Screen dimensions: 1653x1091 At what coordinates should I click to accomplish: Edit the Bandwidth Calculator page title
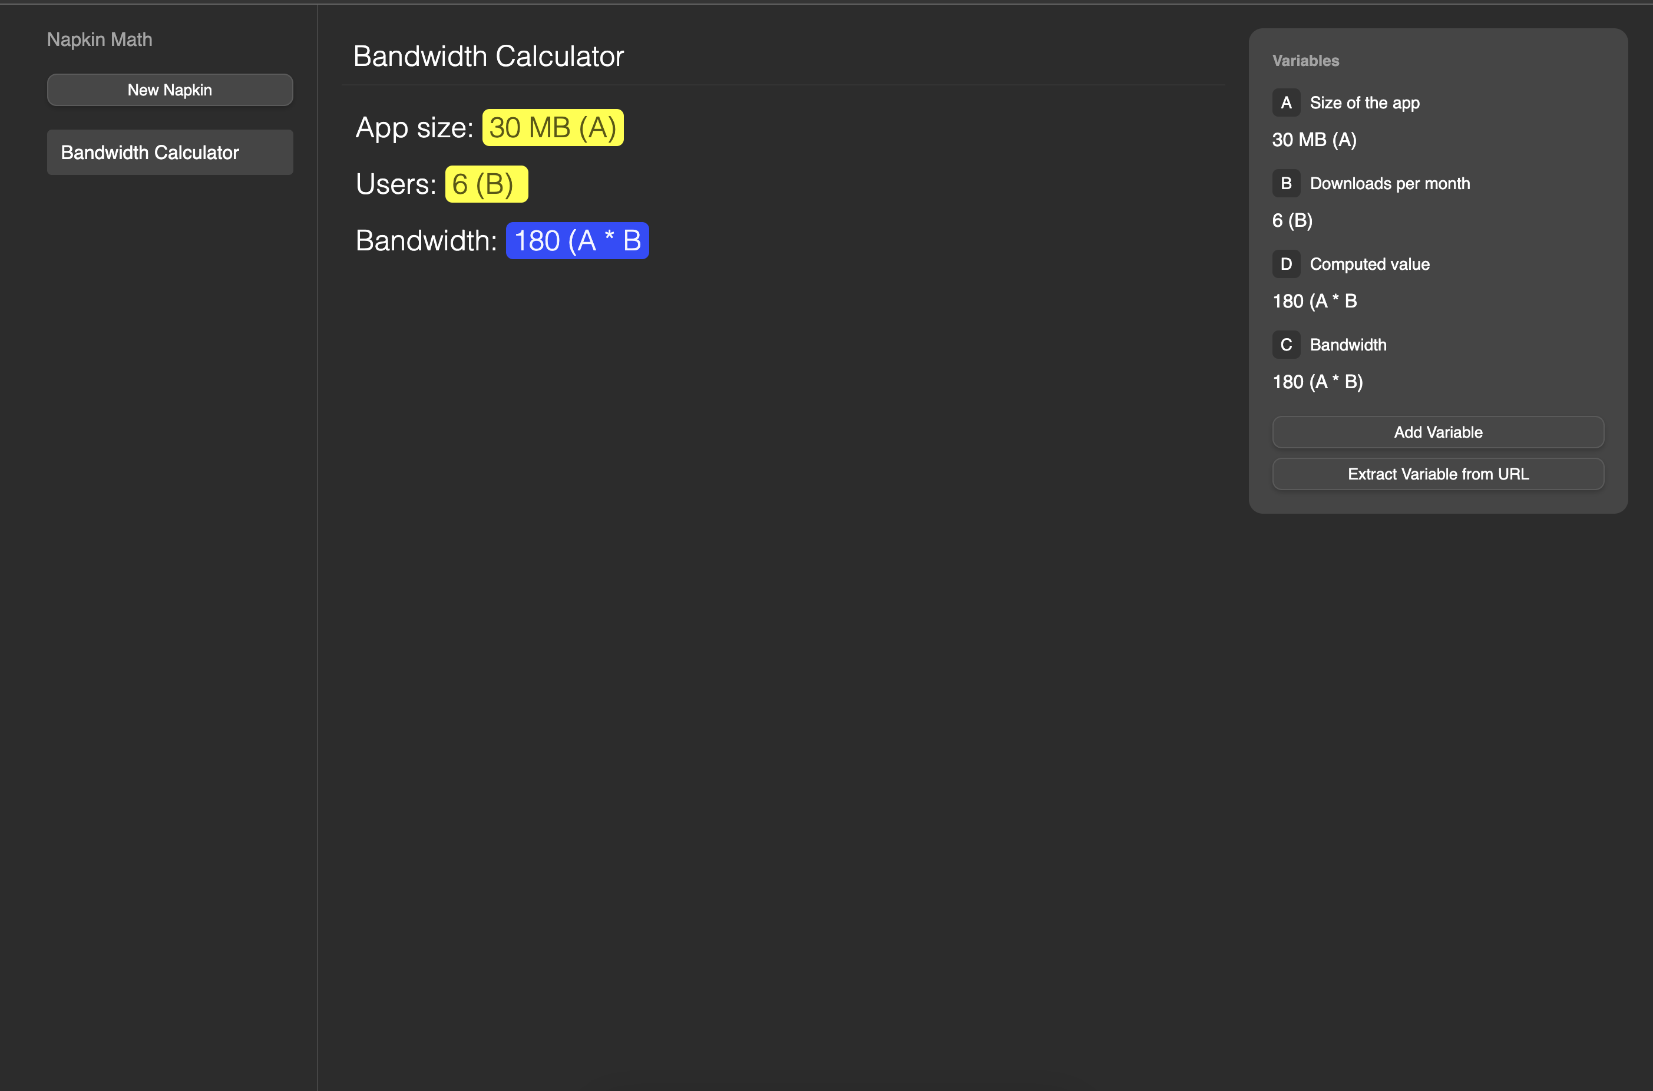(488, 57)
